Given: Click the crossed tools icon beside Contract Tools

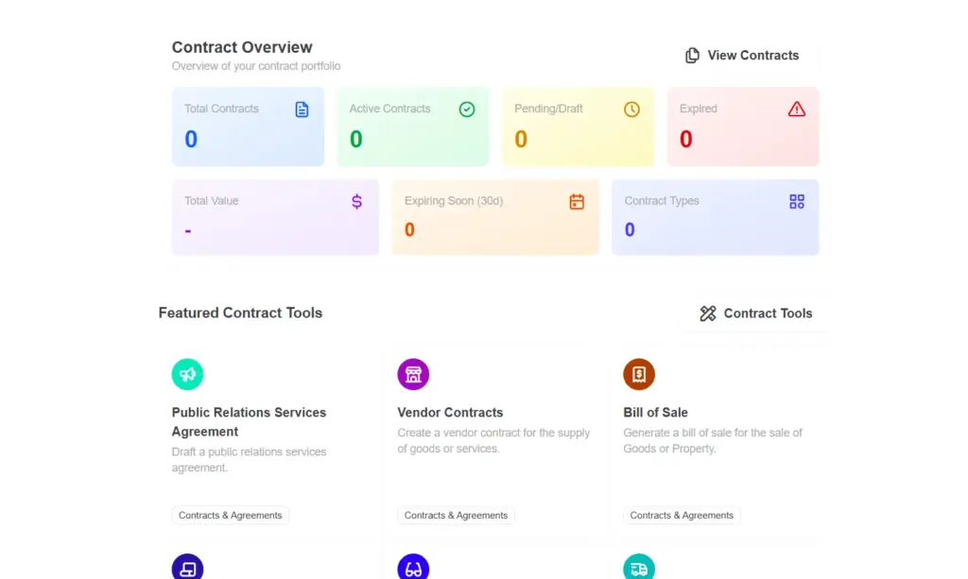Looking at the screenshot, I should pos(707,313).
